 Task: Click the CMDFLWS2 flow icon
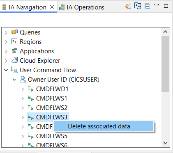click(31, 107)
